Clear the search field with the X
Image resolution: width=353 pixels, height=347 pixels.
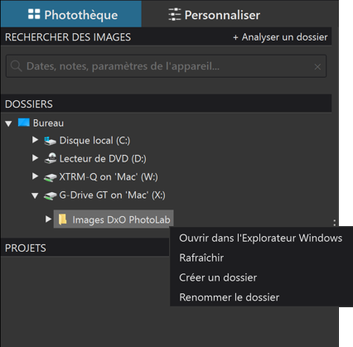[317, 67]
